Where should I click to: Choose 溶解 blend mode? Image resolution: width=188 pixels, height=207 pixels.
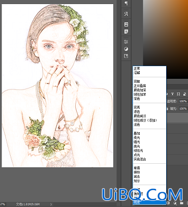137,73
